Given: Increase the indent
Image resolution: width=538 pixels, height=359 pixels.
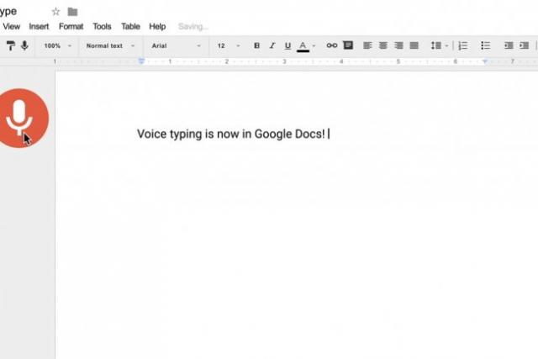Looking at the screenshot, I should (x=524, y=45).
